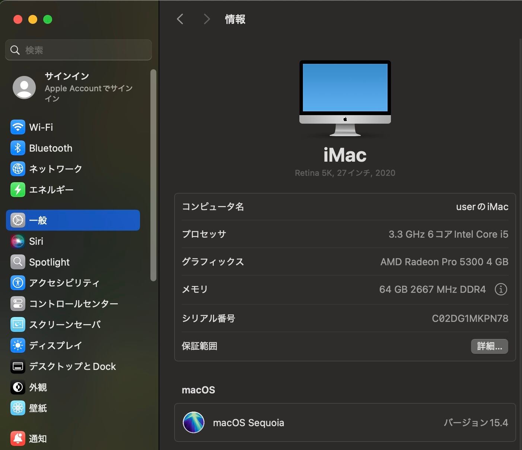Click computer name userのiMac

coord(482,207)
